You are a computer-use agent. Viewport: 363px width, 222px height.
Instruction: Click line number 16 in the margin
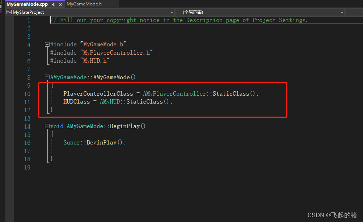(27, 143)
